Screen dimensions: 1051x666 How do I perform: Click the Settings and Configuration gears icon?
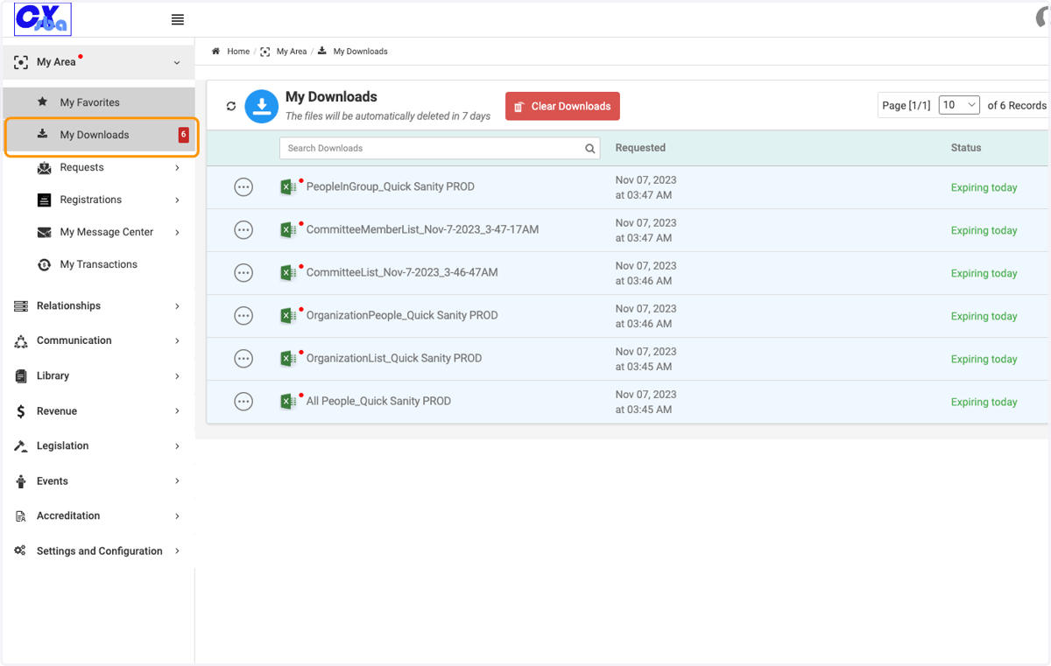[21, 551]
